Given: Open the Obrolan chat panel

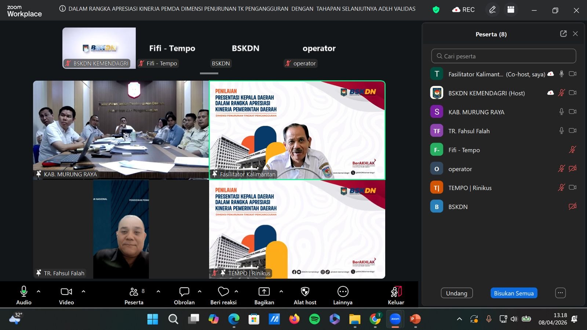Looking at the screenshot, I should tap(184, 292).
